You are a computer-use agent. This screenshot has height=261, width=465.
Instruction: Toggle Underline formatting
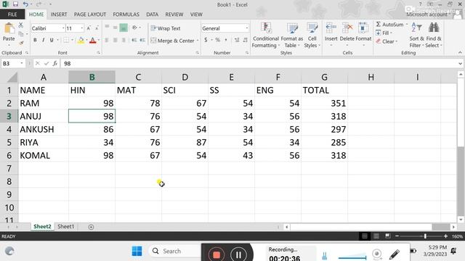pyautogui.click(x=52, y=40)
